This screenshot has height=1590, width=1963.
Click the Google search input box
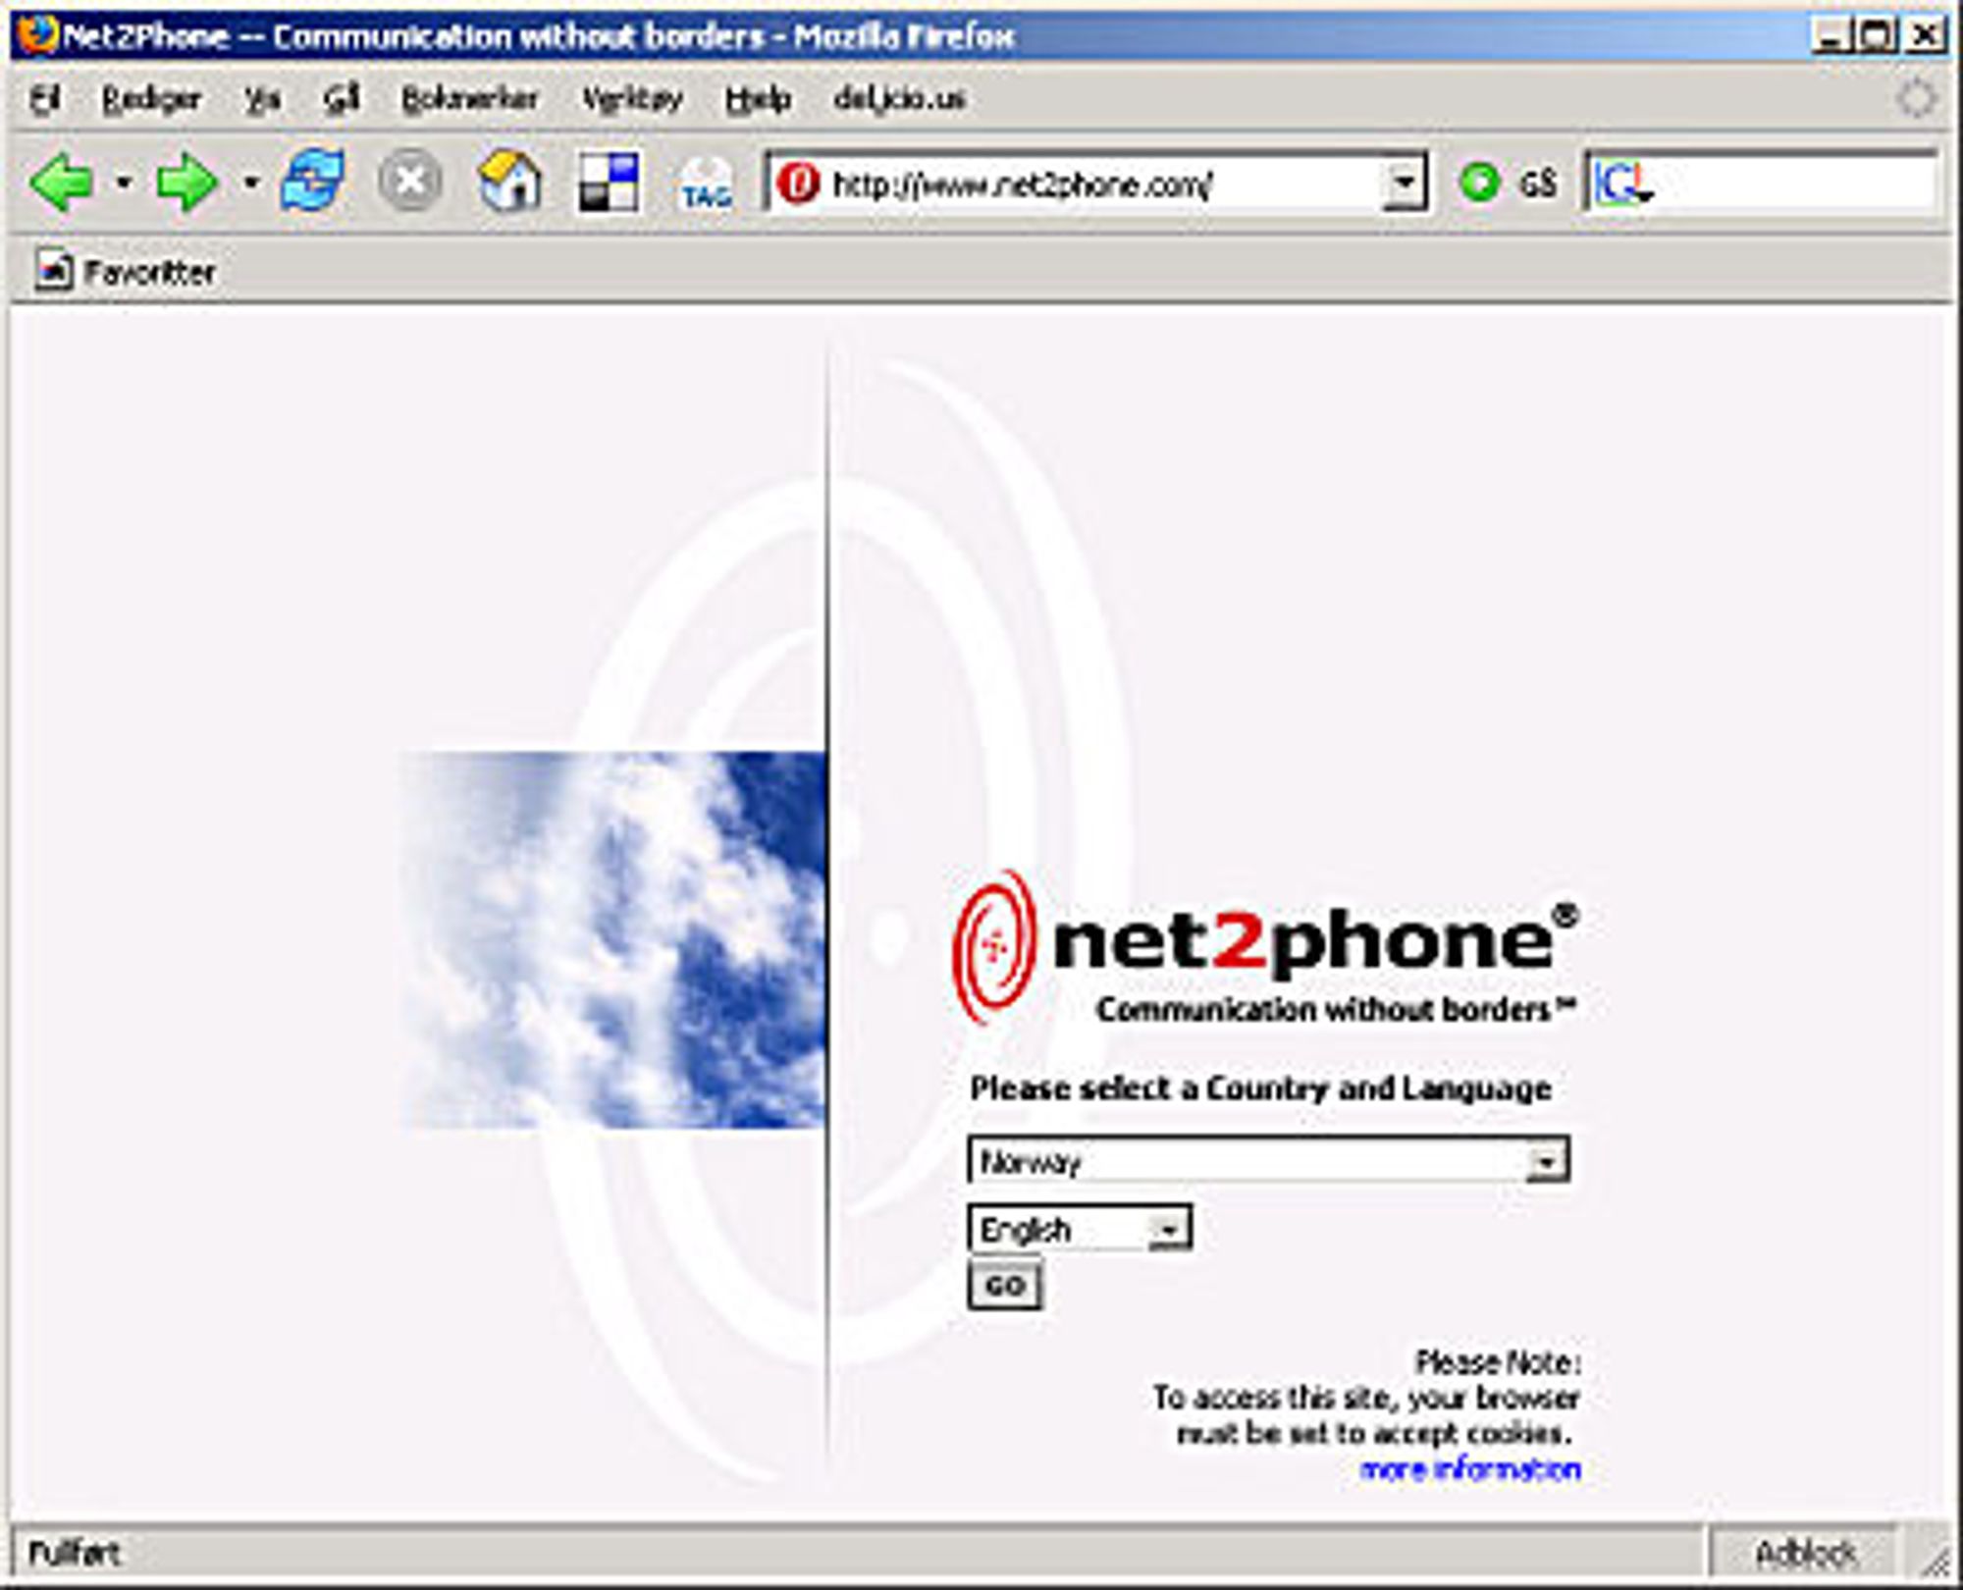coord(1794,184)
